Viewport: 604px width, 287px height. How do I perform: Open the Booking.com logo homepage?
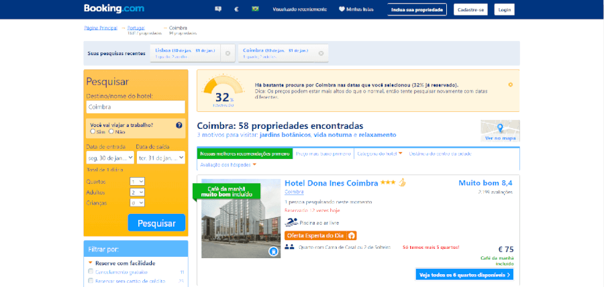click(x=114, y=9)
